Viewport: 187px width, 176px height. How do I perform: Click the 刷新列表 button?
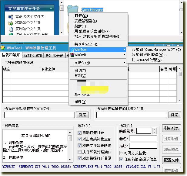(x=171, y=128)
